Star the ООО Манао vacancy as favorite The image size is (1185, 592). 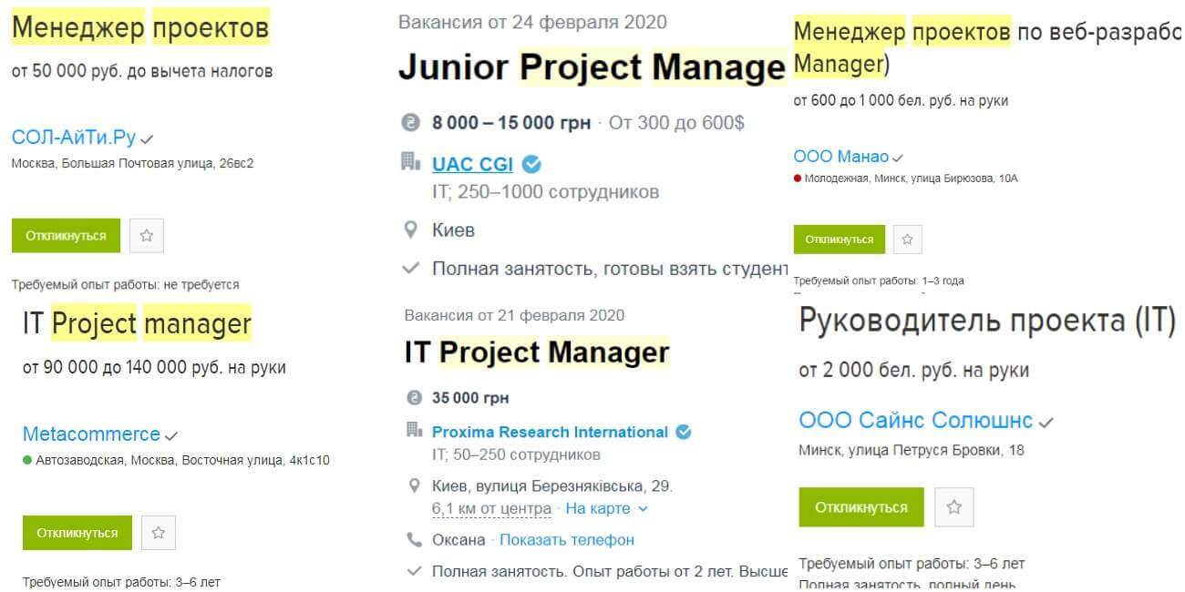(x=906, y=240)
